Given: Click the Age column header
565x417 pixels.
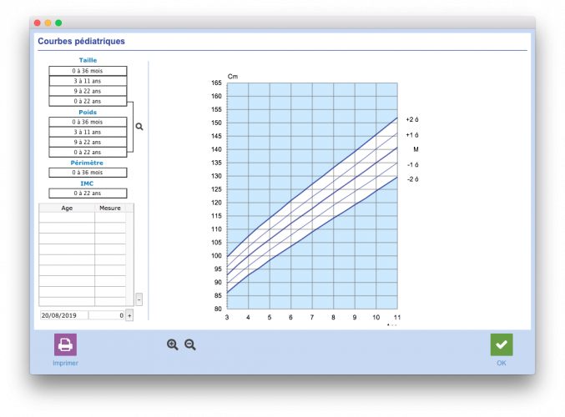Looking at the screenshot, I should tap(67, 208).
